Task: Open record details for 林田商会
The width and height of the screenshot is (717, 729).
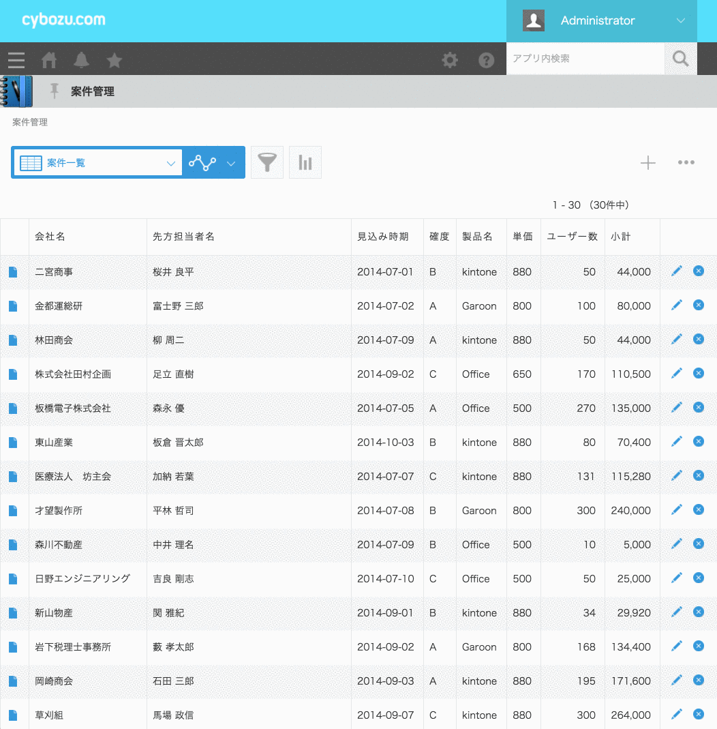Action: (13, 340)
